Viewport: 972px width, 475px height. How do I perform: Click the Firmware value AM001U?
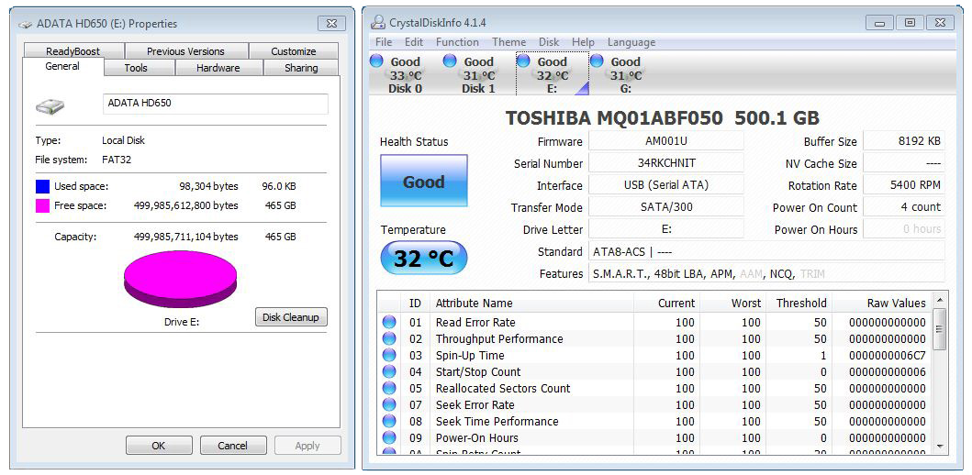point(665,140)
